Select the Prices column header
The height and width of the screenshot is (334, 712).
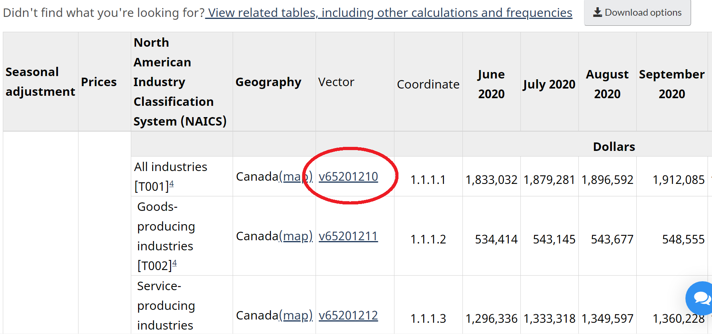click(x=99, y=82)
